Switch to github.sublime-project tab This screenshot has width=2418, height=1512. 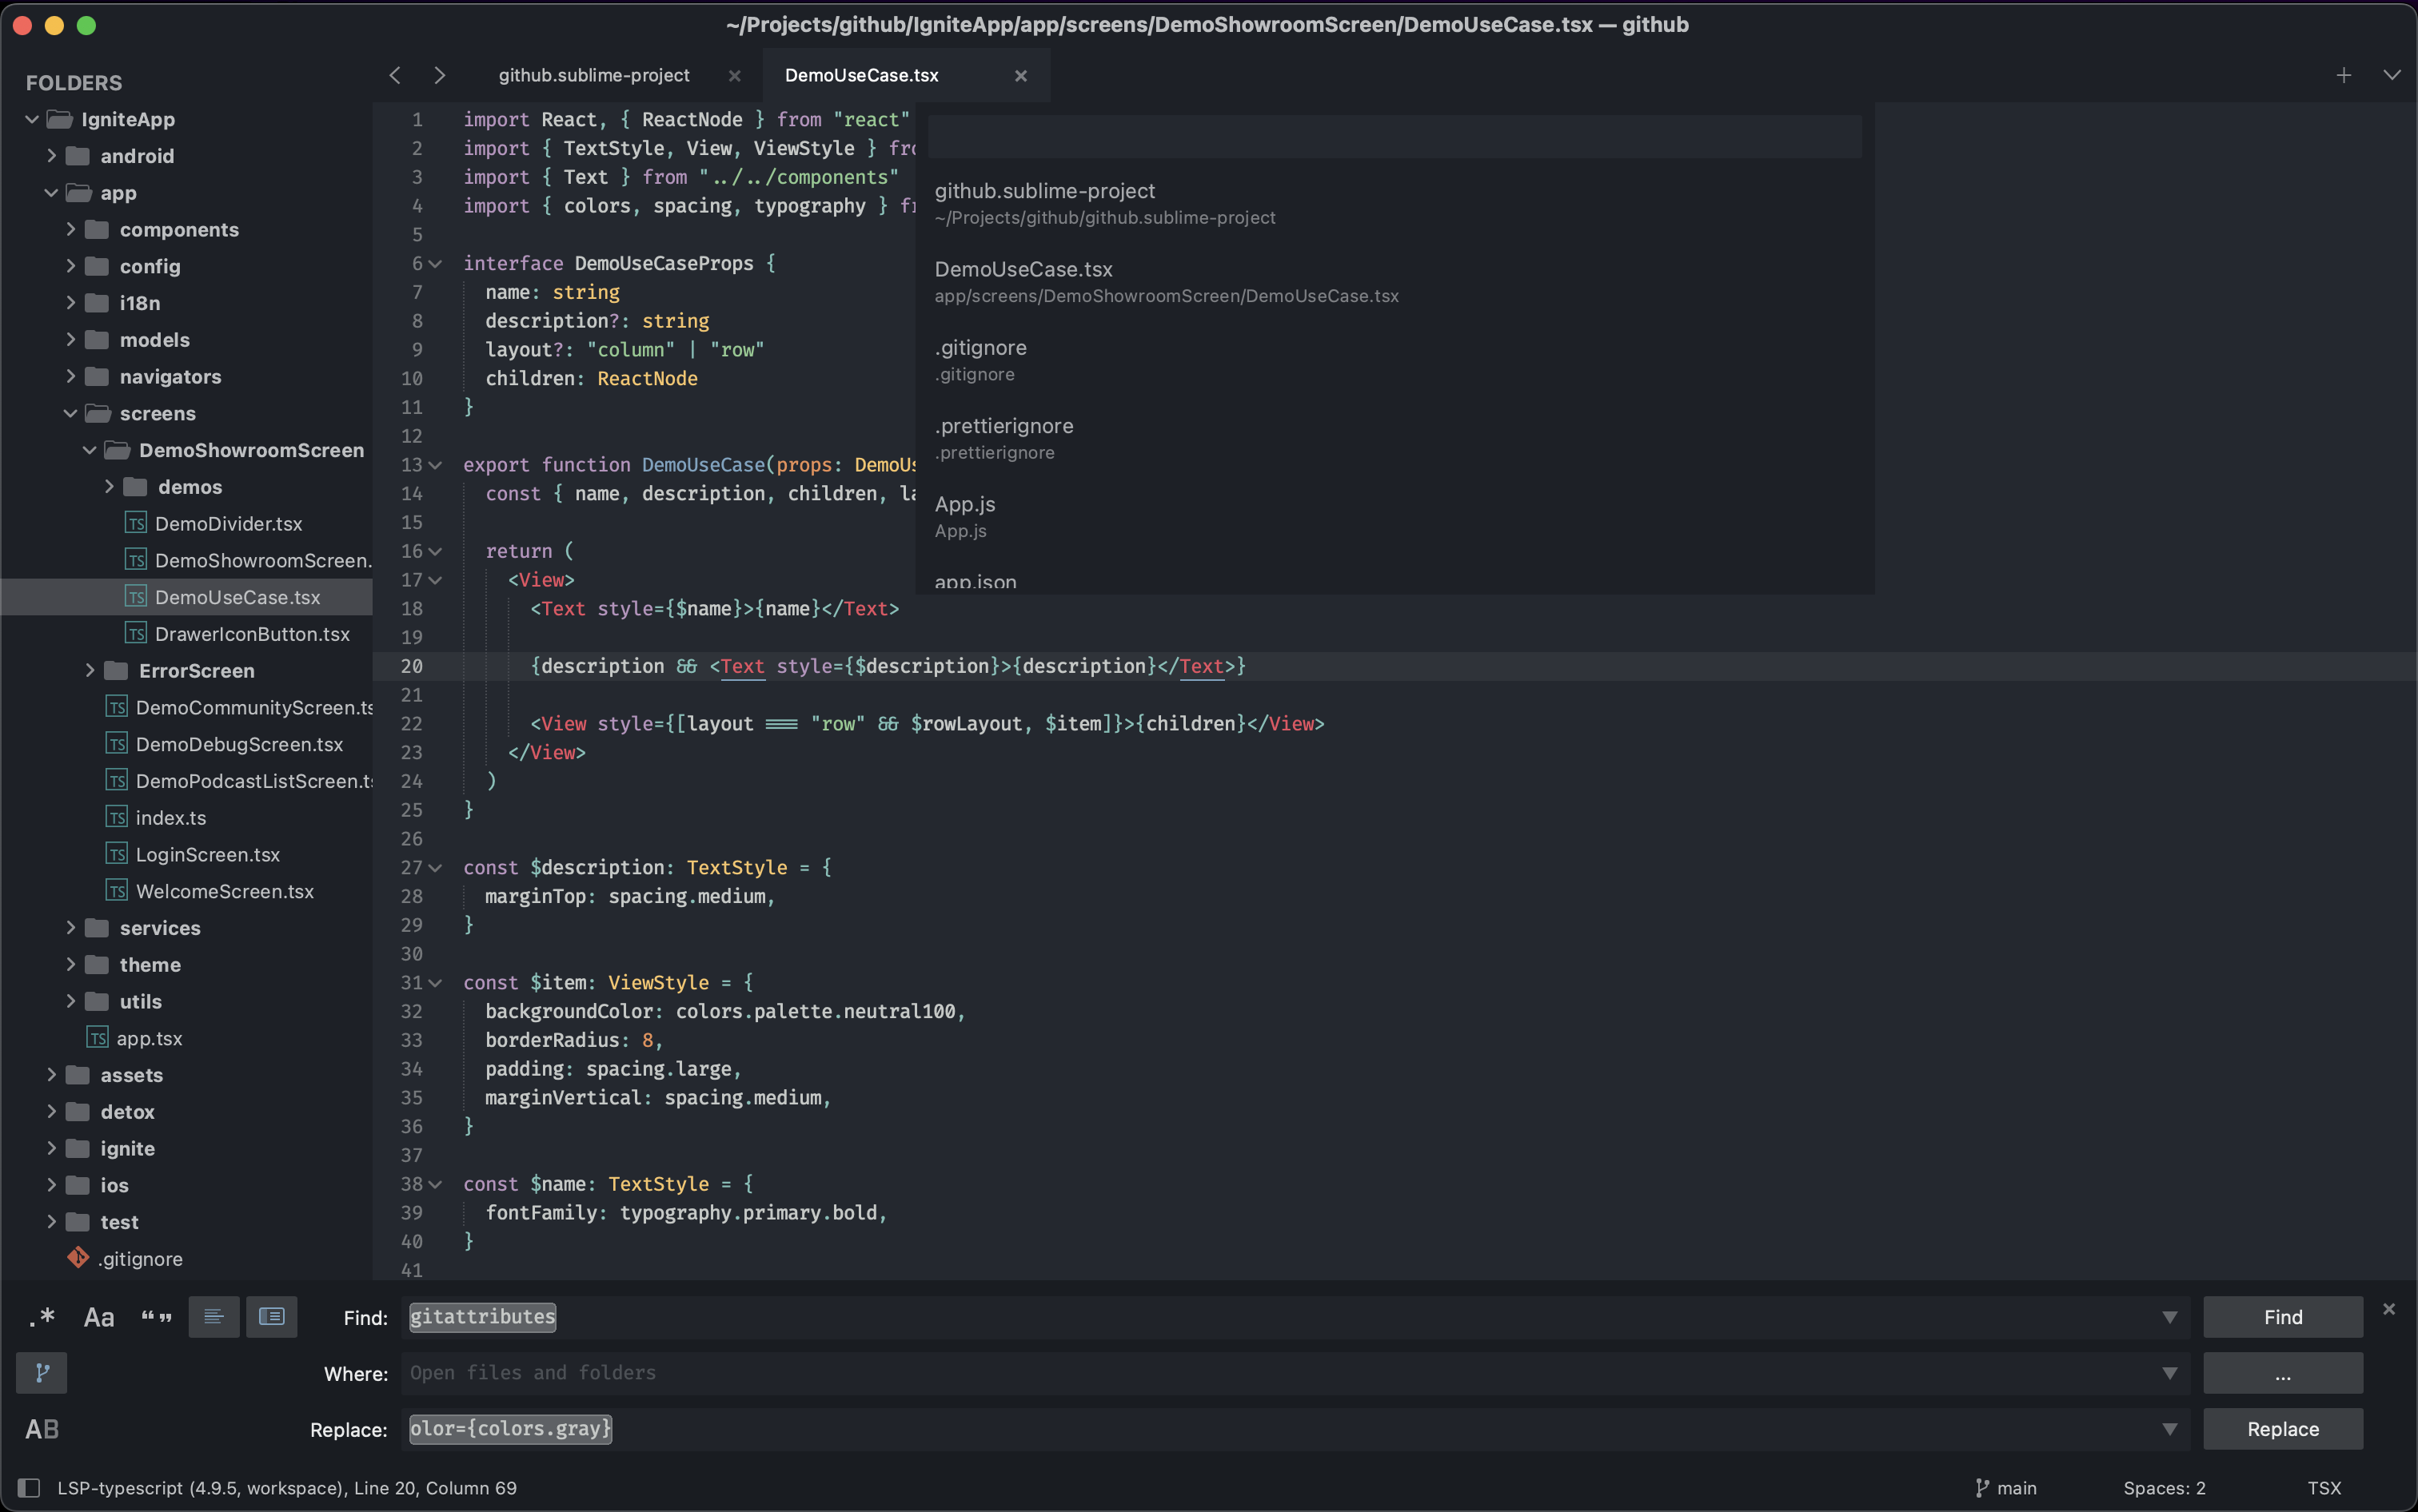tap(594, 75)
